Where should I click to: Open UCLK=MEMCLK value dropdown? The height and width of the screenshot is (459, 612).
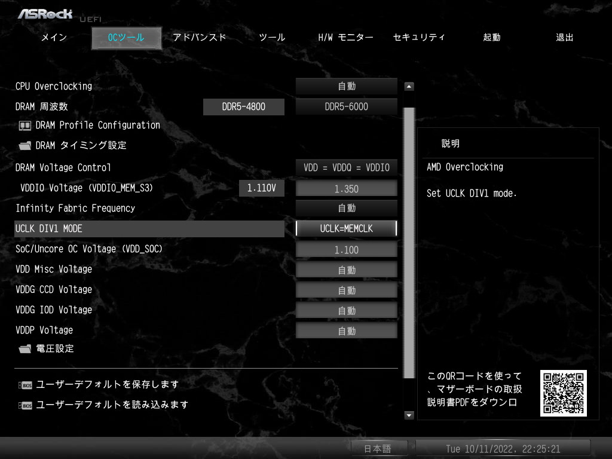click(347, 228)
